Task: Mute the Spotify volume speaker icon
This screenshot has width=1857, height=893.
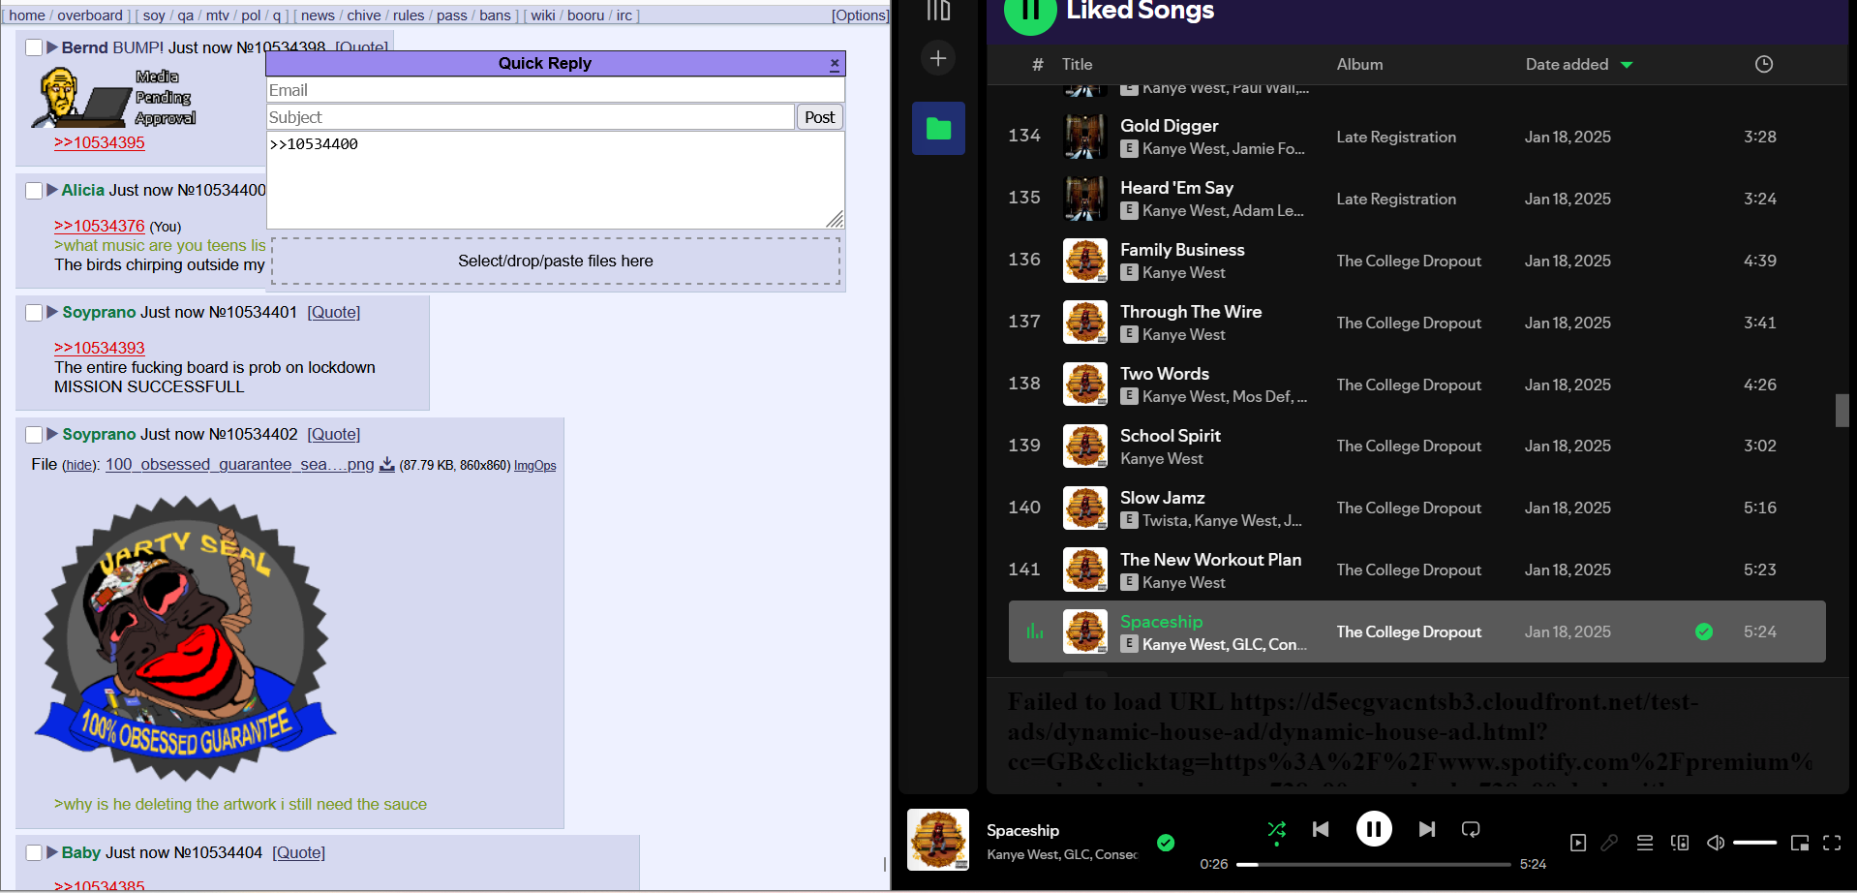Action: [x=1715, y=843]
